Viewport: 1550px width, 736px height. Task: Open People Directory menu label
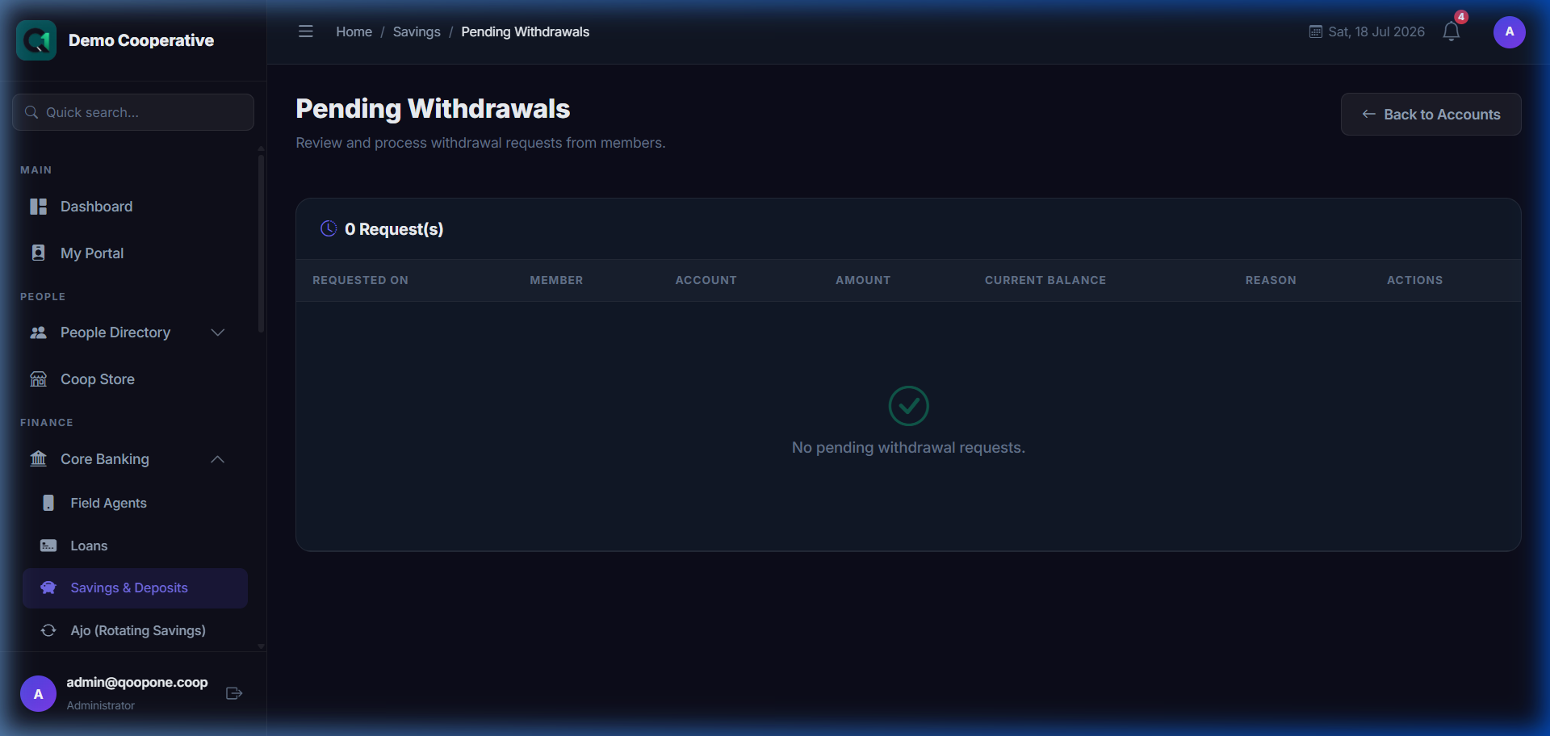(x=115, y=332)
